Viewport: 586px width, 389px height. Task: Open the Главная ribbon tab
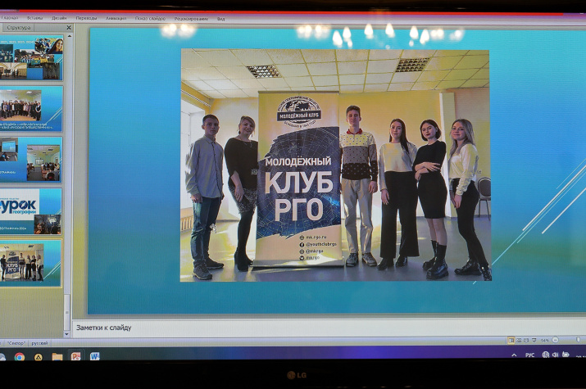10,17
